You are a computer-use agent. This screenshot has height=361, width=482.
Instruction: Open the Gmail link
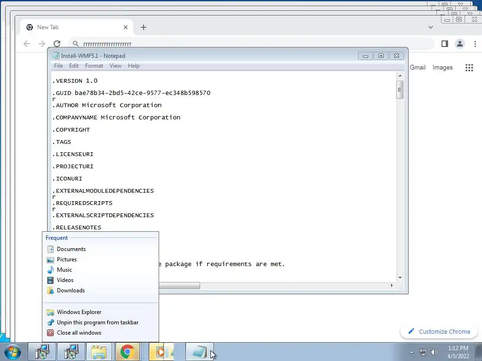[x=418, y=68]
